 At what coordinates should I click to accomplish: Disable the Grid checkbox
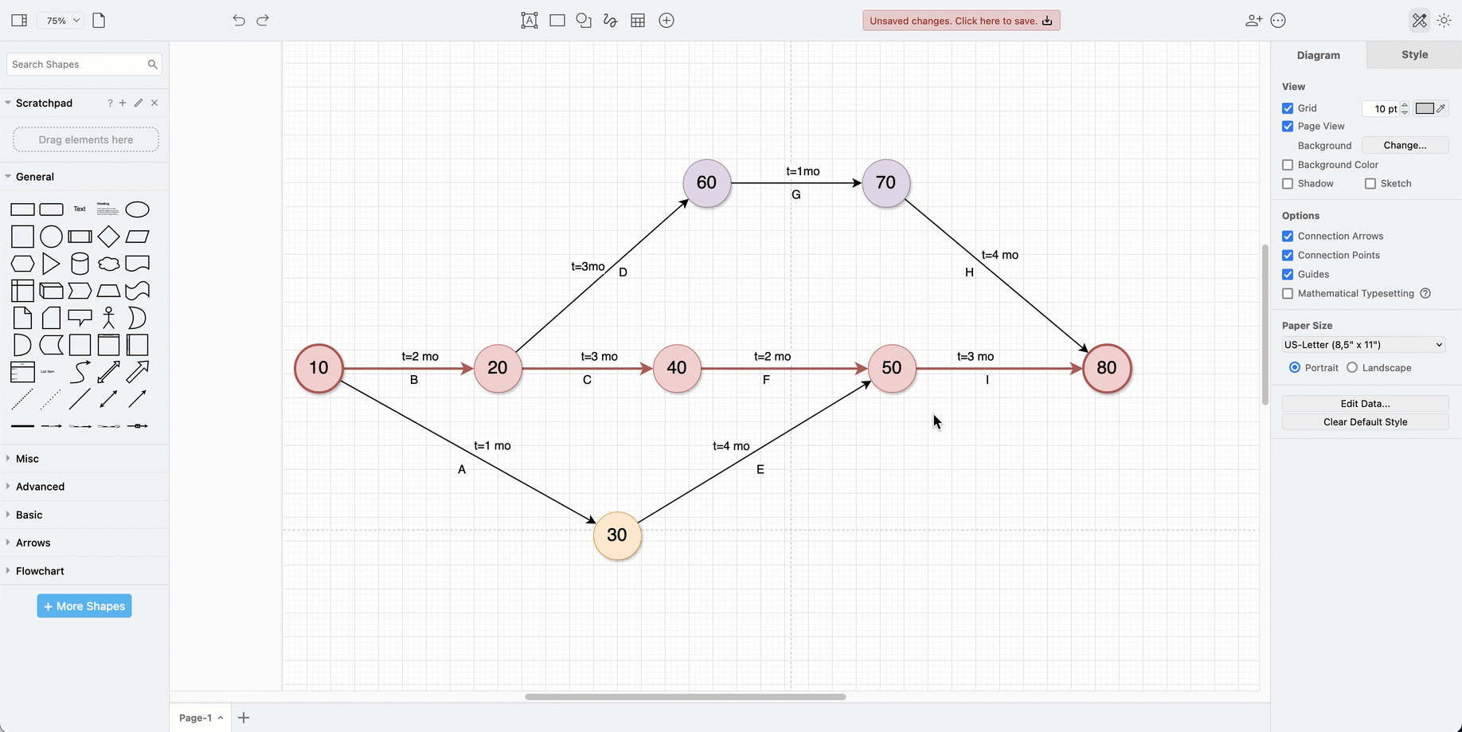click(x=1288, y=108)
